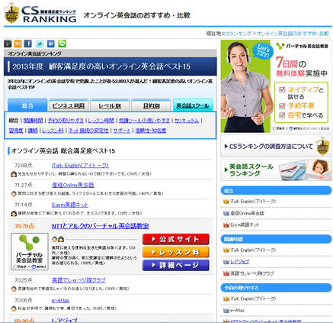The image size is (333, 323).
Task: Open the 7日間の無料体験 ad banner
Action: click(x=276, y=86)
